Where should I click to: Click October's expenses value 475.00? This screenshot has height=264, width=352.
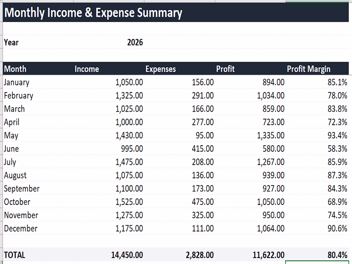[203, 202]
